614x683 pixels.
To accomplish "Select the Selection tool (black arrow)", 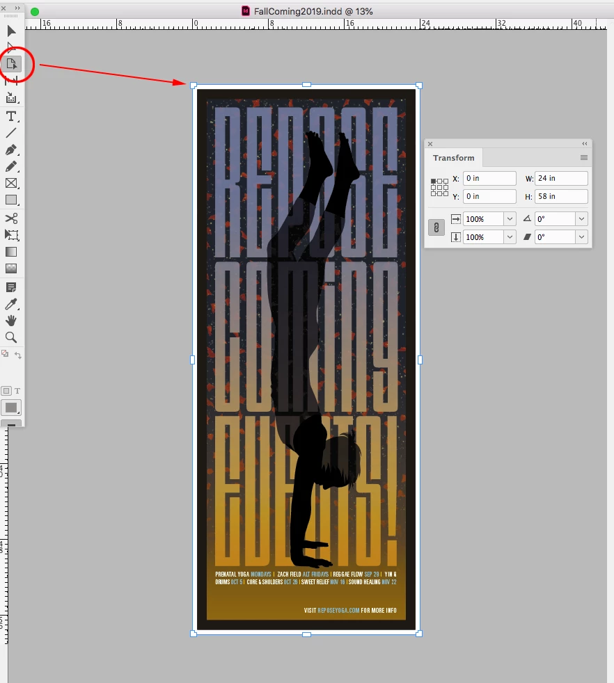I will click(11, 31).
